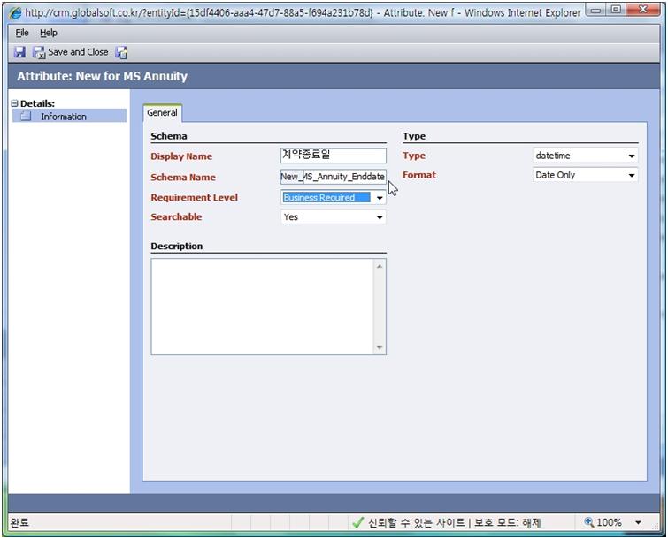Maximize the Internet Explorer window
The height and width of the screenshot is (539, 668).
616,10
